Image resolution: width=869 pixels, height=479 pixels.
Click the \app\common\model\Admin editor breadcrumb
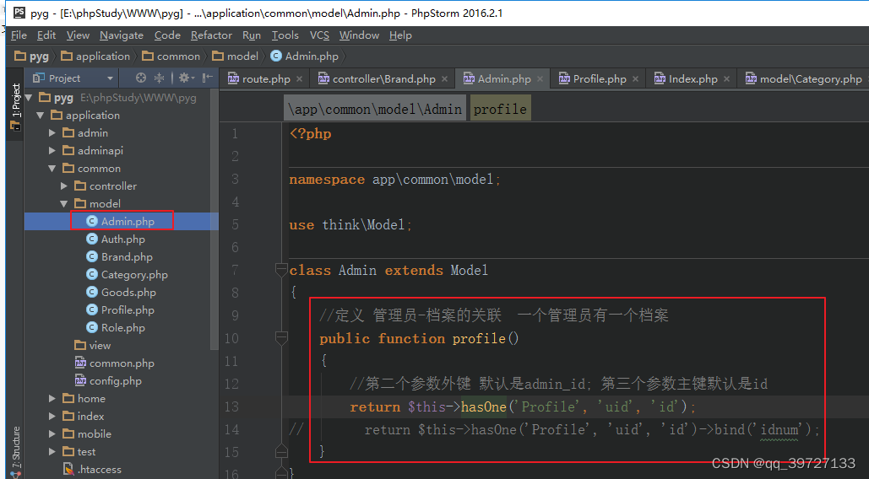tap(375, 109)
